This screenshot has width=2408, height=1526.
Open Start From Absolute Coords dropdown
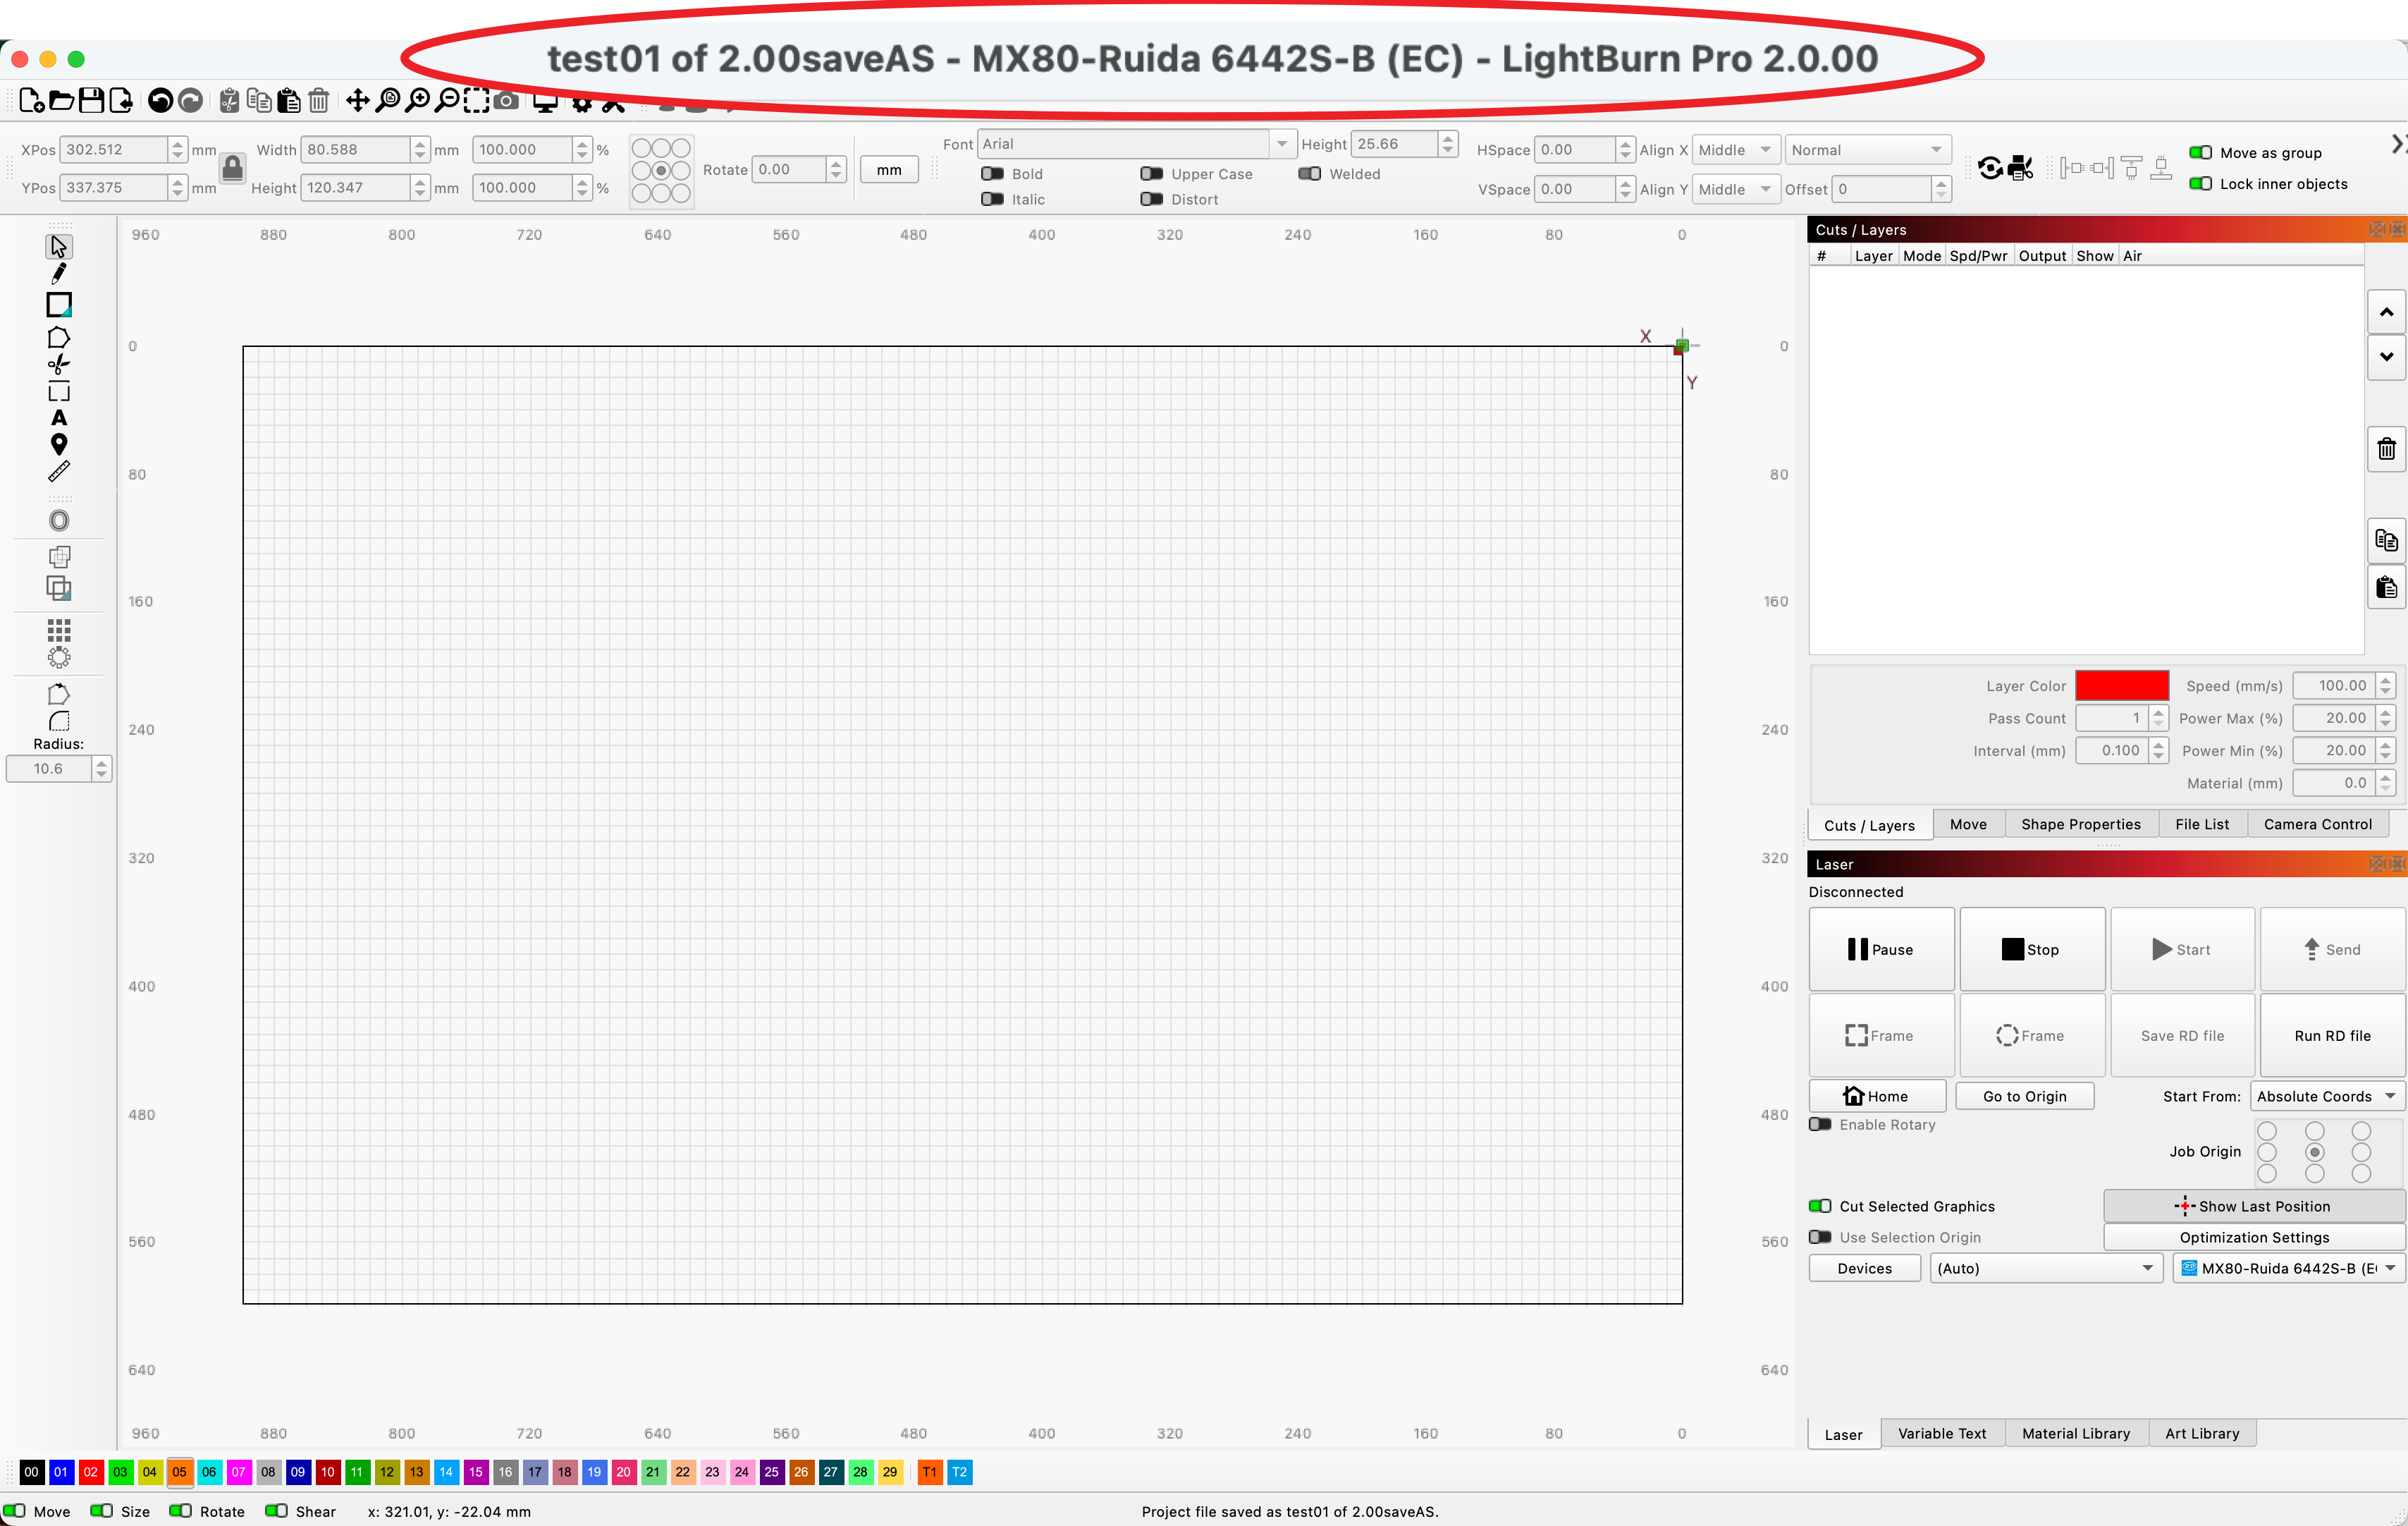(x=2327, y=1097)
